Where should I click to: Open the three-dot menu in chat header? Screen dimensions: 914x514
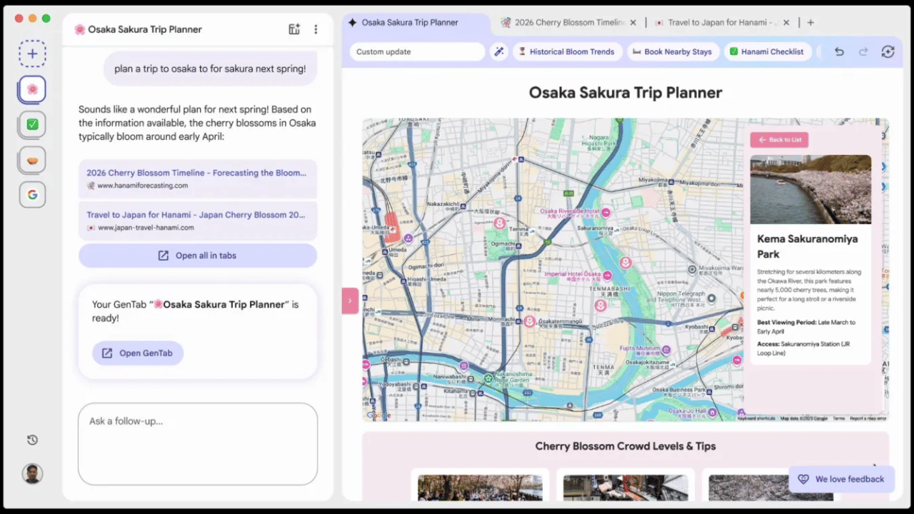click(x=316, y=29)
